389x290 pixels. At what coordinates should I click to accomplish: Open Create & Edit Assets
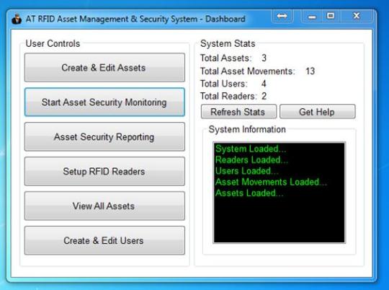104,68
